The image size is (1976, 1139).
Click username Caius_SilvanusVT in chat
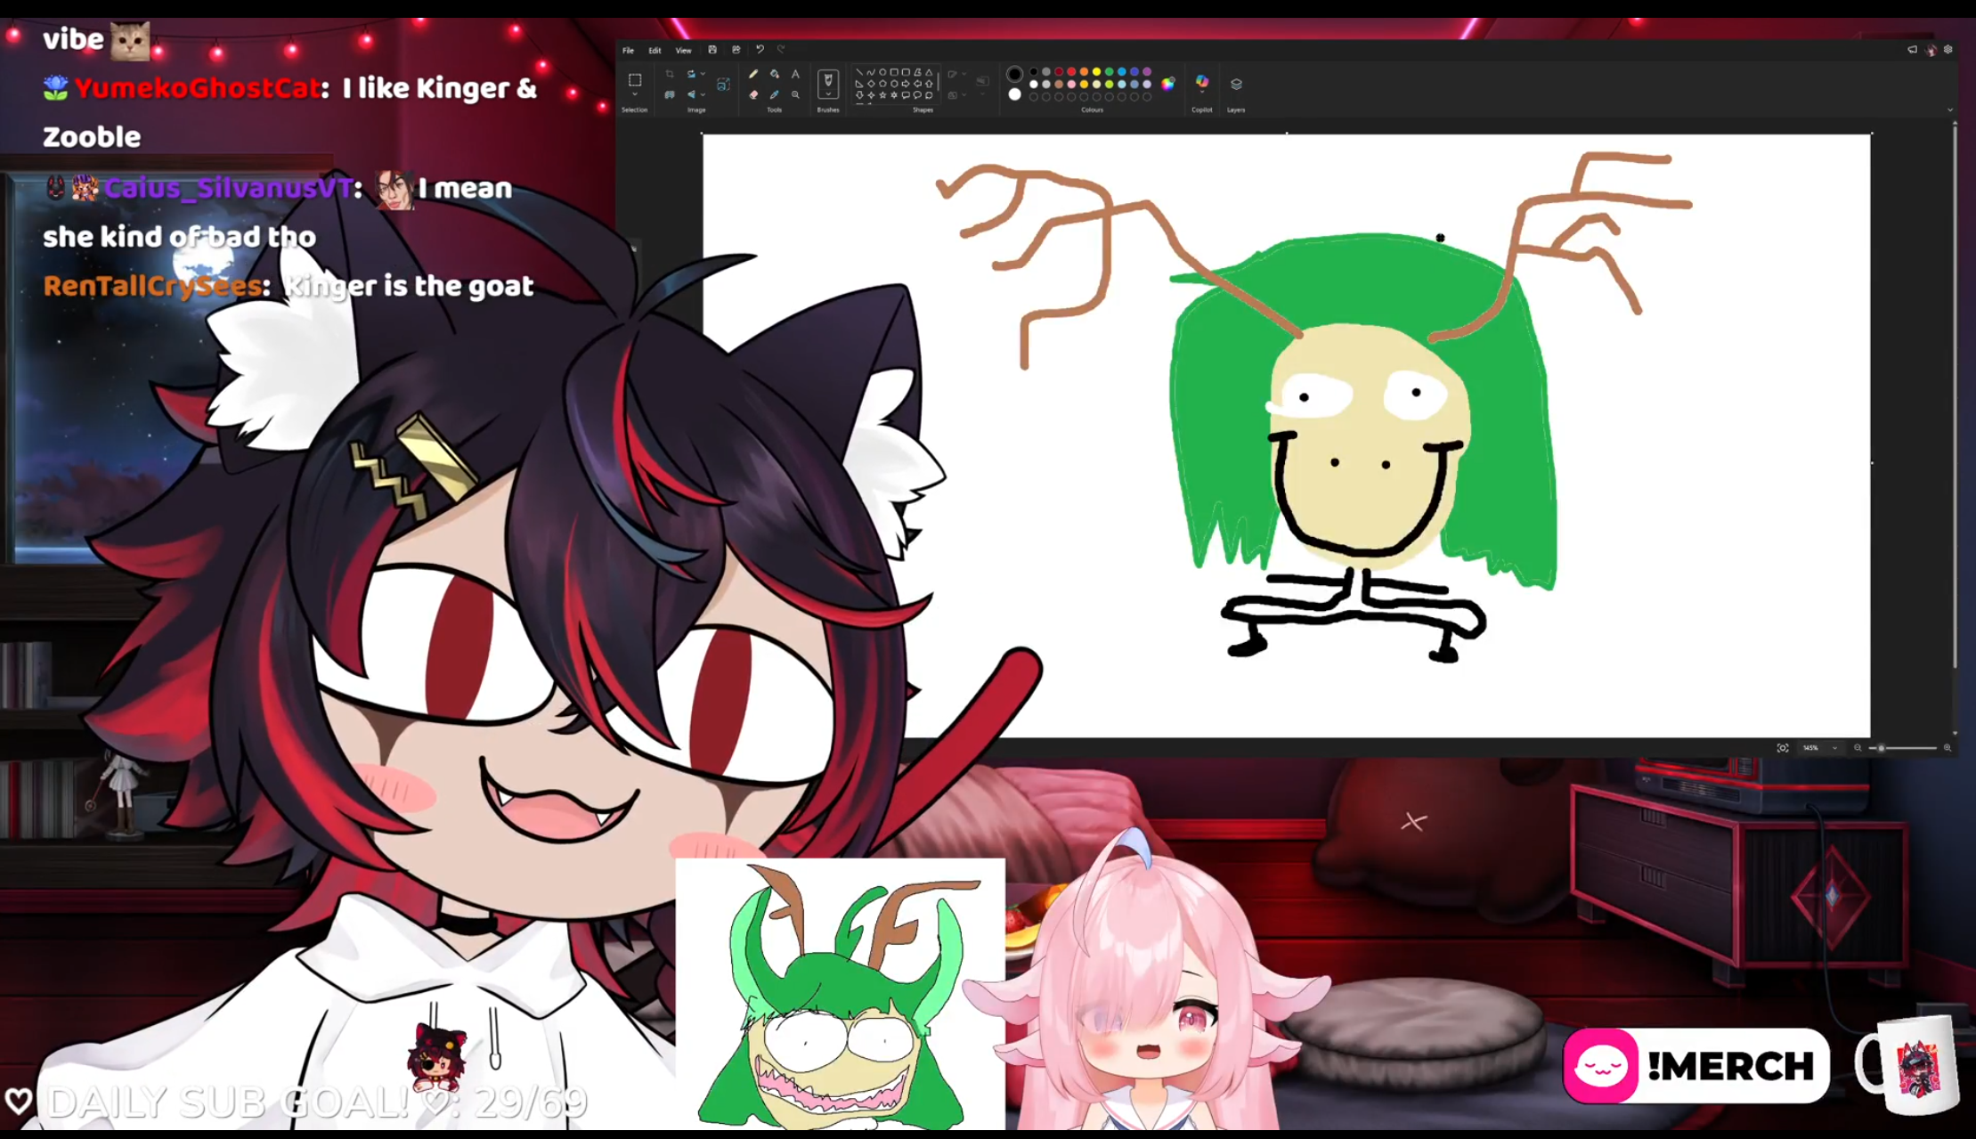(228, 188)
